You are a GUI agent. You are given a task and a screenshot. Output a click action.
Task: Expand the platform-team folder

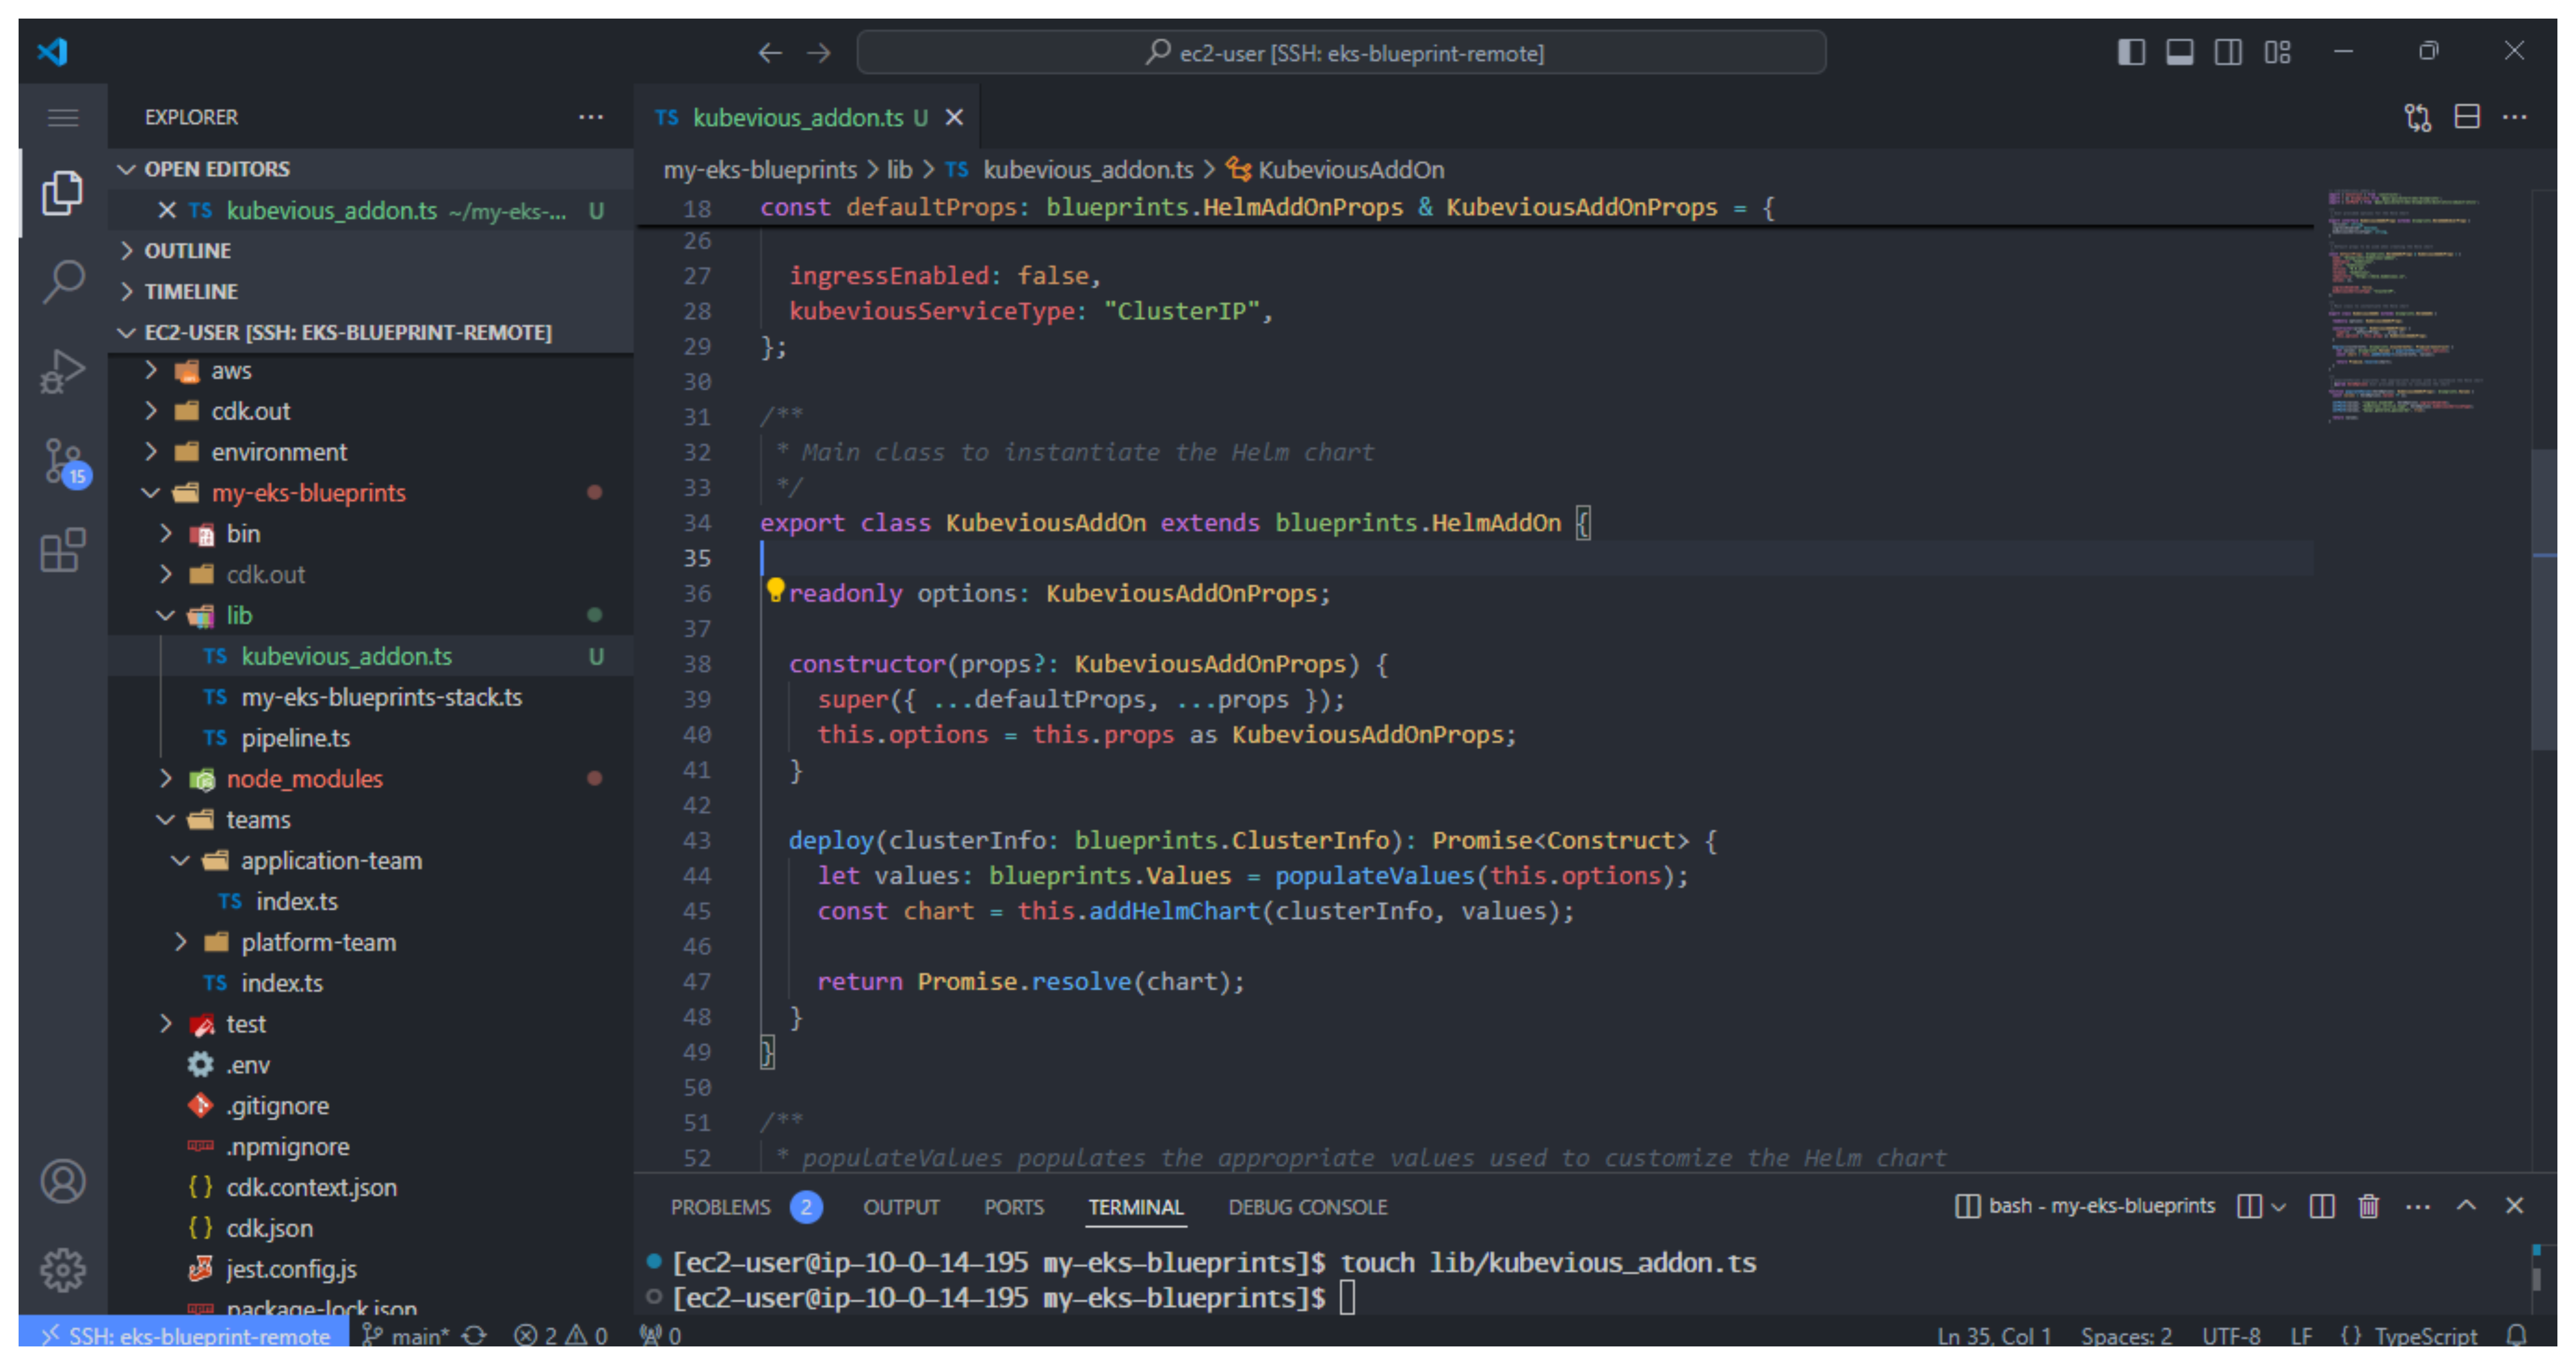click(x=370, y=942)
